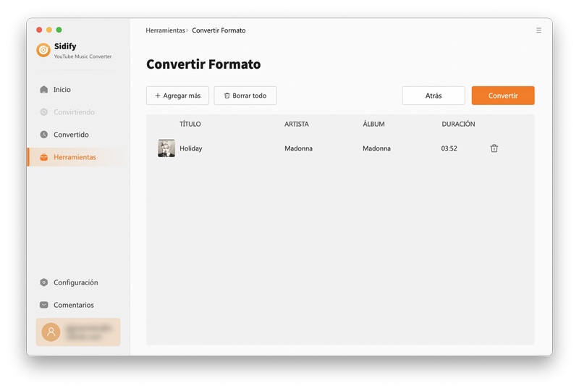Open Configuración settings
Viewport: 579px width, 391px height.
pyautogui.click(x=69, y=282)
